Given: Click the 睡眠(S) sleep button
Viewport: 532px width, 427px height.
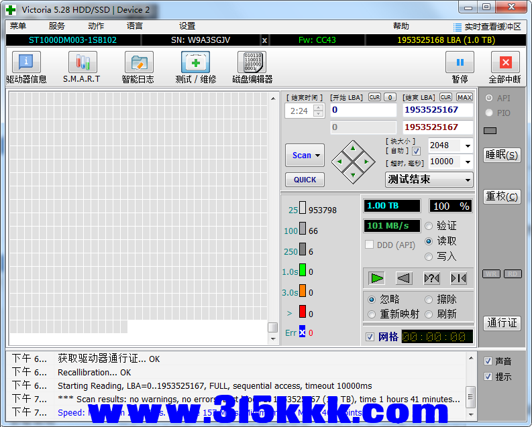Looking at the screenshot, I should (x=502, y=156).
